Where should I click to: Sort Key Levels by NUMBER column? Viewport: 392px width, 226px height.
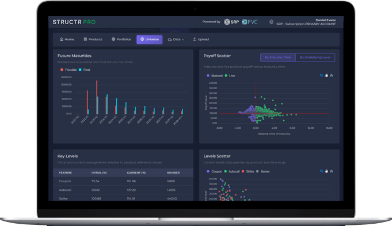pos(173,173)
